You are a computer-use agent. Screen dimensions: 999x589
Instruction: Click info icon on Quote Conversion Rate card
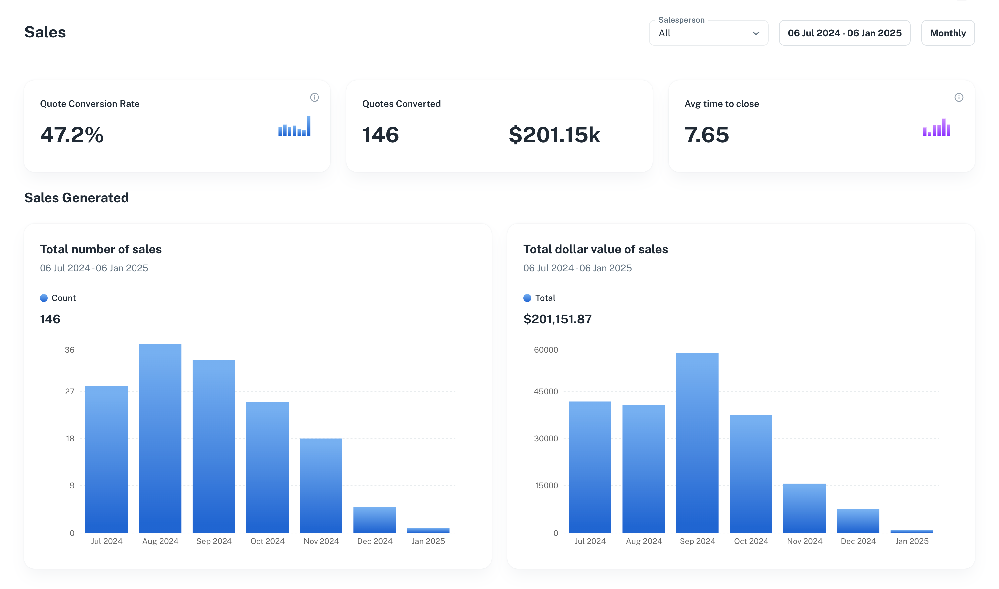click(314, 97)
